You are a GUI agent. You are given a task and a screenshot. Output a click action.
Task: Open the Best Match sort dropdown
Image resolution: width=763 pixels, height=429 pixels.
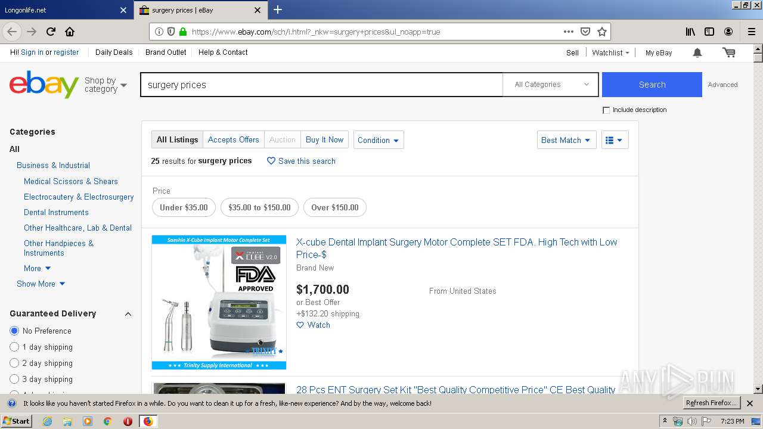click(x=566, y=140)
